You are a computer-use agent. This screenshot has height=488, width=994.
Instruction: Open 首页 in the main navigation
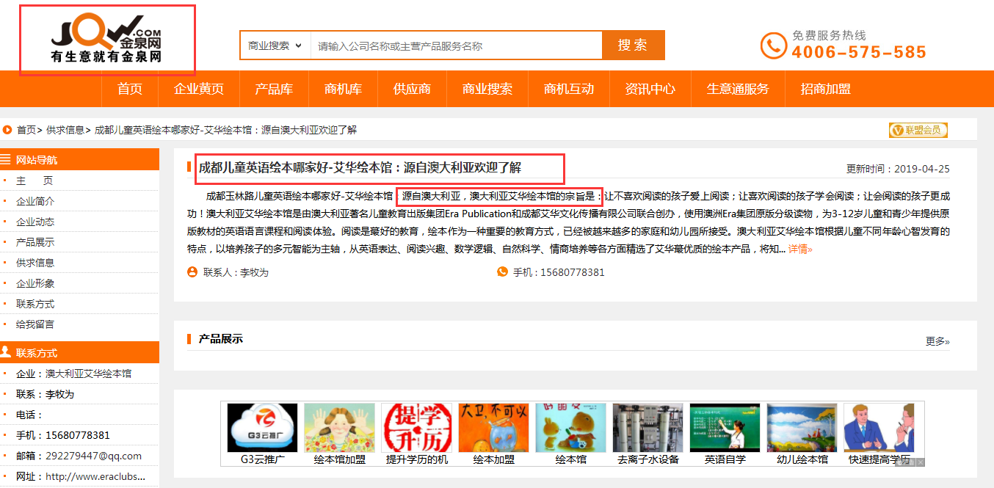click(x=130, y=89)
